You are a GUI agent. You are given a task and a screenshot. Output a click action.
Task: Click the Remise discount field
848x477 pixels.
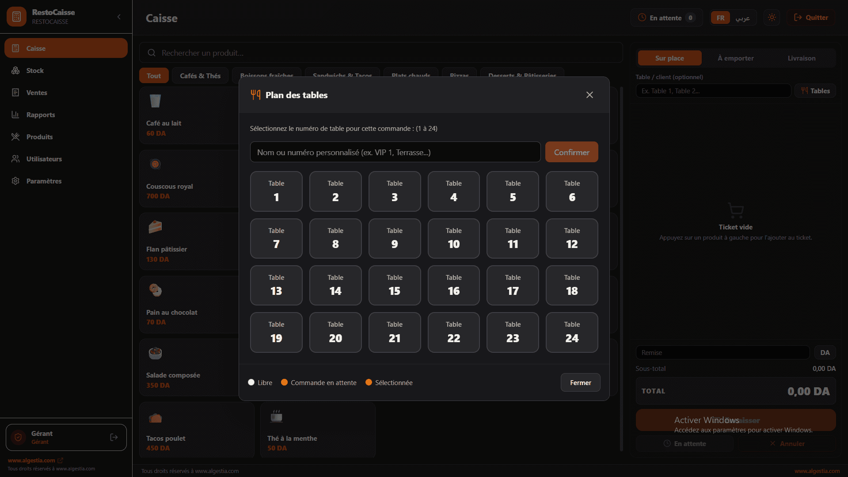tap(723, 352)
